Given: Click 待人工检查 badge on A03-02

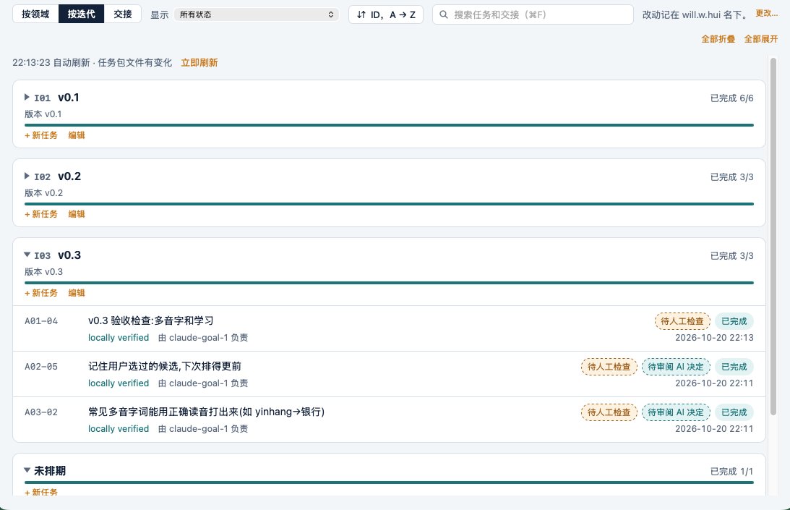Looking at the screenshot, I should pos(609,412).
